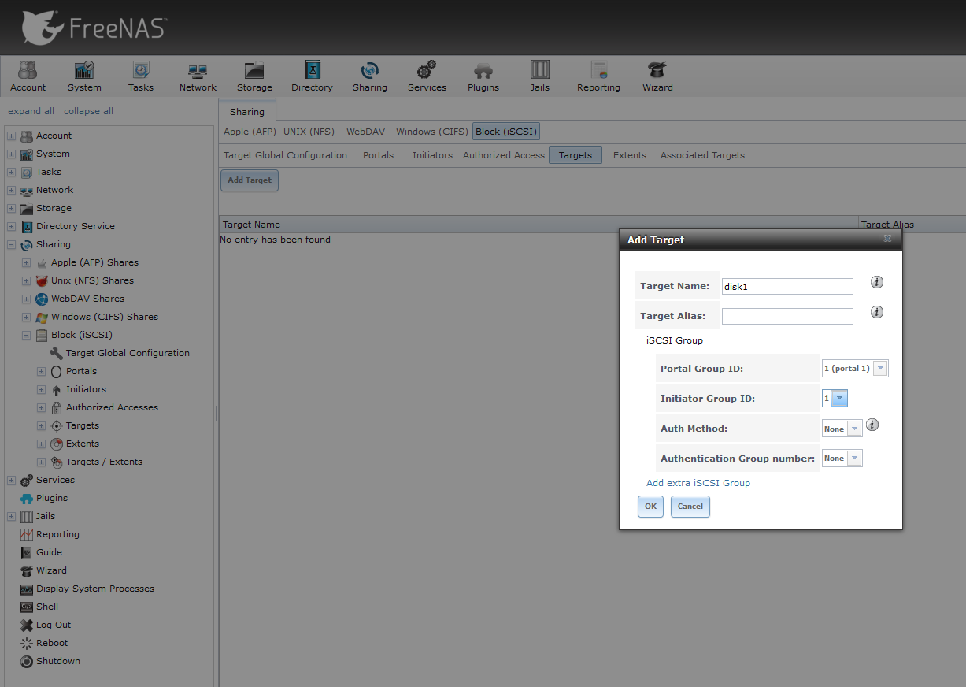Confirm with OK in Add Target dialog

click(650, 507)
